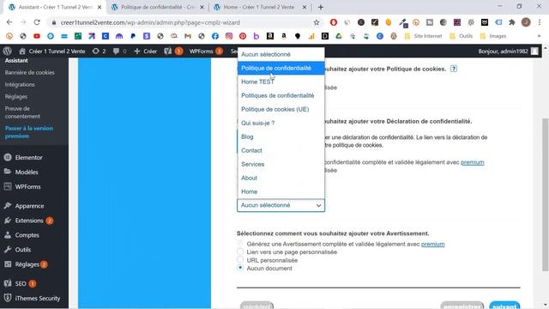Open the Instagram bookmark
This screenshot has width=549, height=309.
pos(229,36)
